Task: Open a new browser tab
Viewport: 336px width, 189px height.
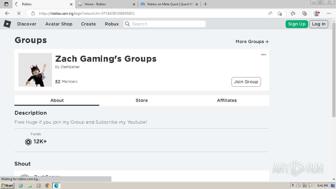Action: point(206,4)
